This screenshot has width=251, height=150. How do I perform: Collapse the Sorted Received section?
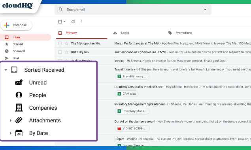pos(6,70)
